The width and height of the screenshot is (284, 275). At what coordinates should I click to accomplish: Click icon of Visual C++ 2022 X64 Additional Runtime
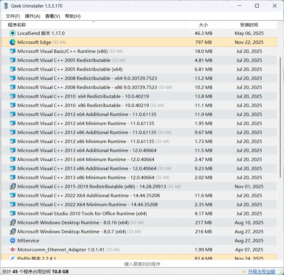coord(13,196)
